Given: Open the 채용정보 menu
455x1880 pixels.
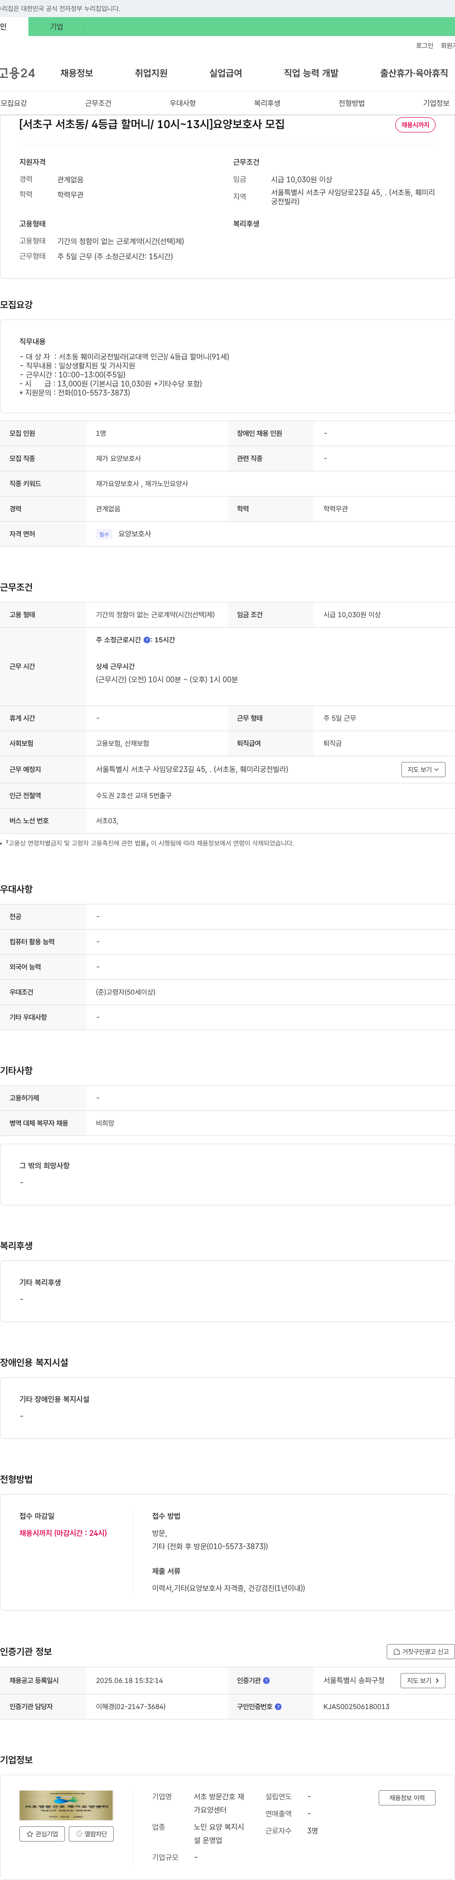Looking at the screenshot, I should 77,73.
